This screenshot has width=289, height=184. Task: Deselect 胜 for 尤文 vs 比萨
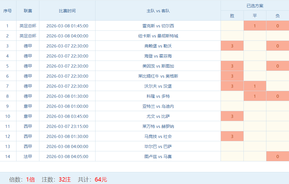[232, 116]
